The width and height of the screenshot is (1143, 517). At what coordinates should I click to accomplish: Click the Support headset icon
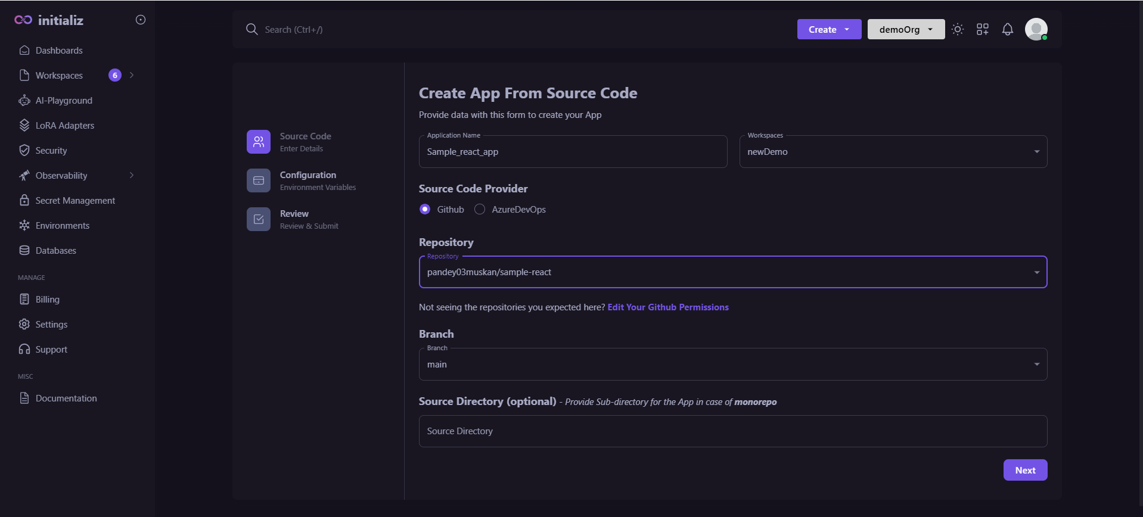pyautogui.click(x=24, y=349)
